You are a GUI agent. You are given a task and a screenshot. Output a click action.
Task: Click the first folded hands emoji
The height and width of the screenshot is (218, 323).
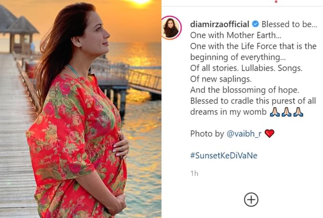pos(275,112)
